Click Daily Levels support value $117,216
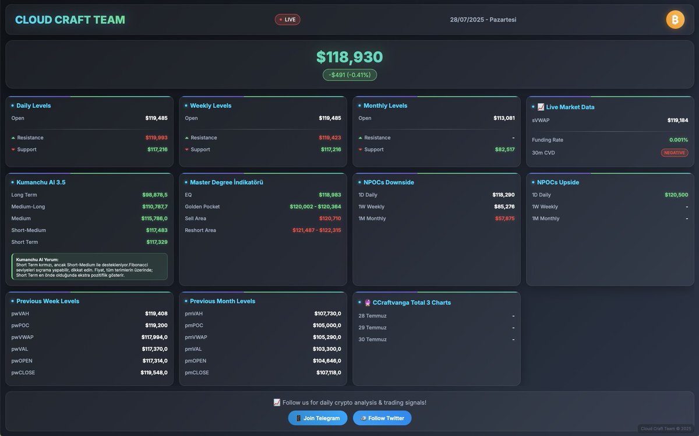This screenshot has height=436, width=699. coord(157,149)
